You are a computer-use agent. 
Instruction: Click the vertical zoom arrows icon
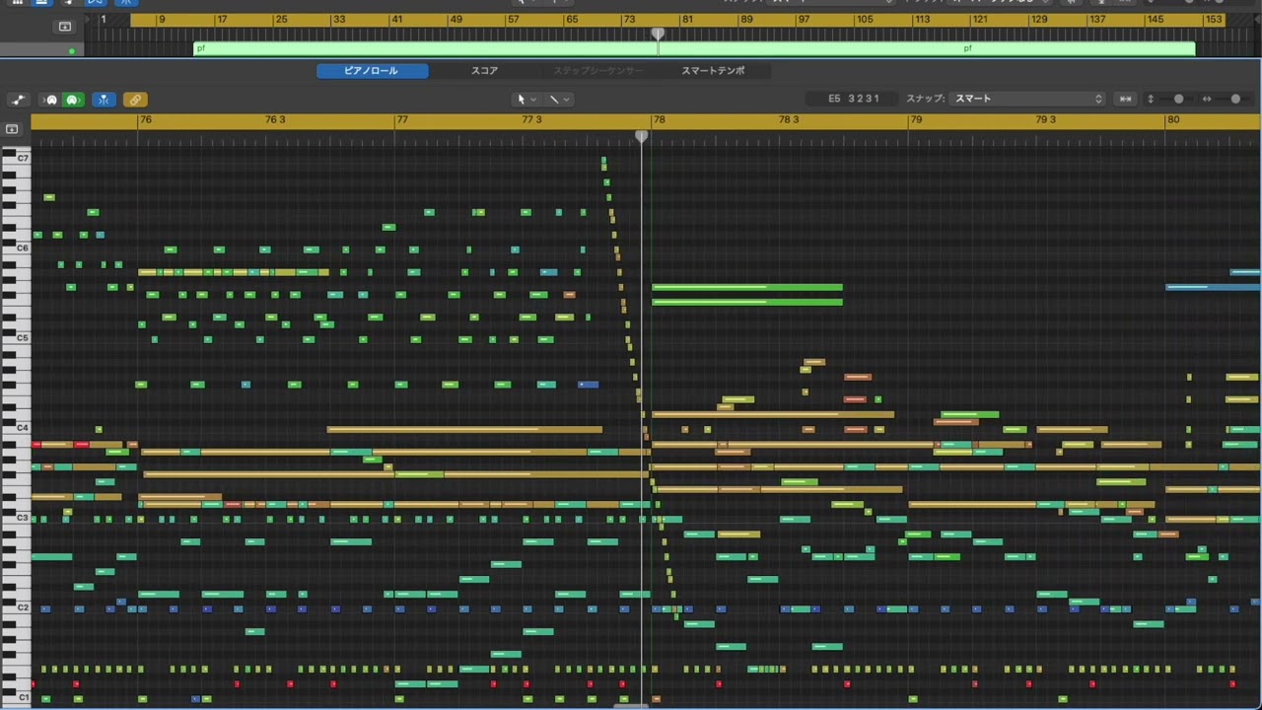(1150, 99)
